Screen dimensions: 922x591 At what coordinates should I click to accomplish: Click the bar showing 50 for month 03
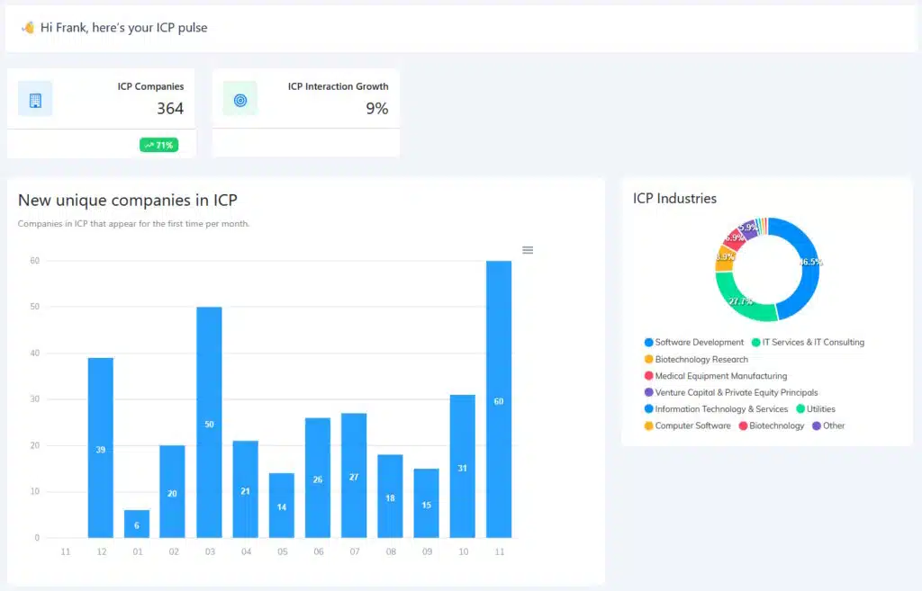pos(209,423)
